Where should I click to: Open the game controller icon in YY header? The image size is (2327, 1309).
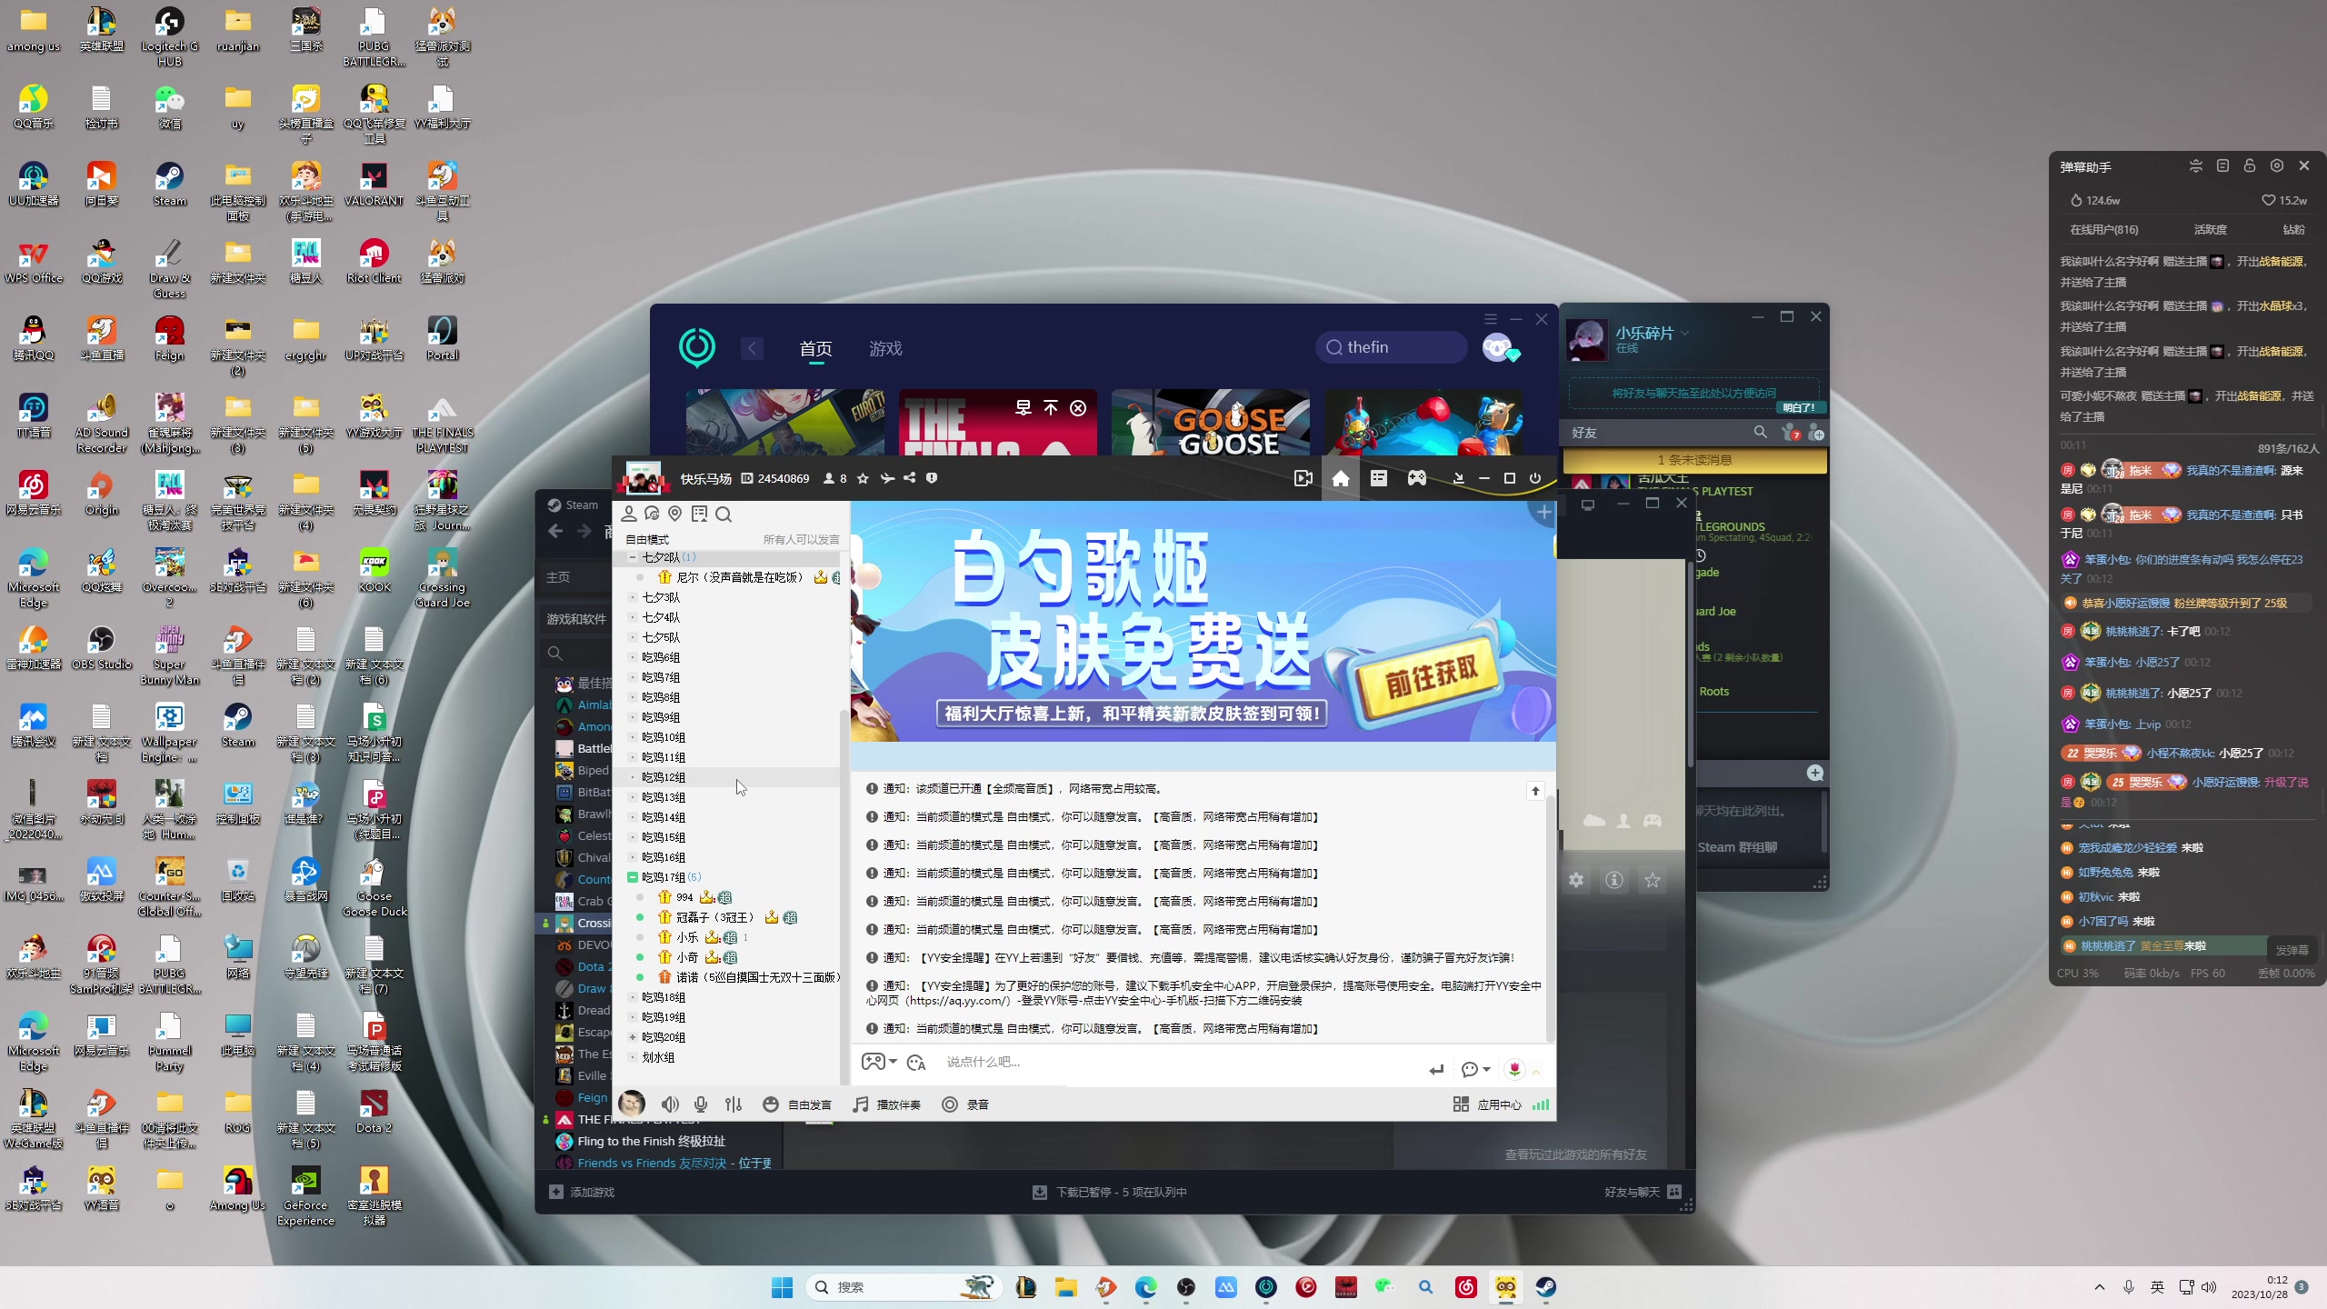[x=1416, y=478]
